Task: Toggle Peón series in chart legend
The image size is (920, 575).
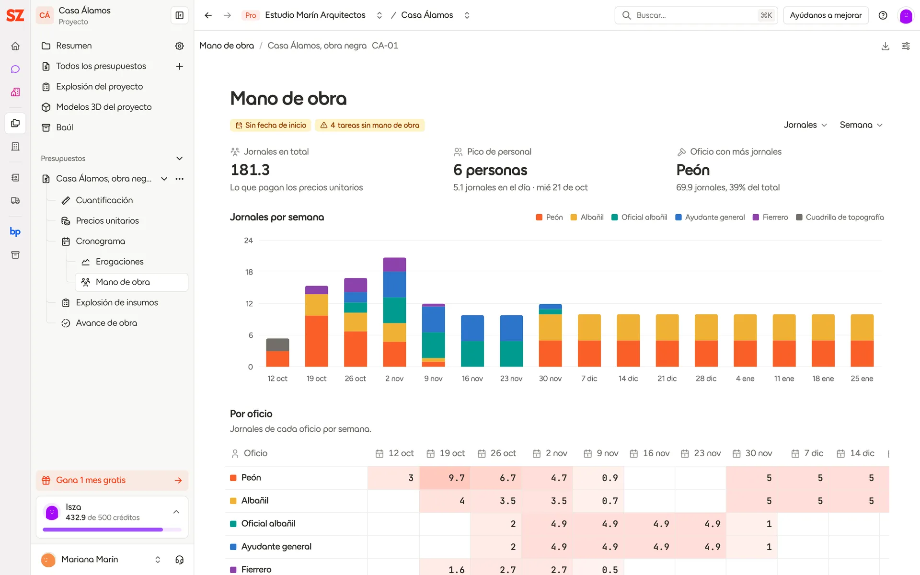Action: click(x=549, y=217)
